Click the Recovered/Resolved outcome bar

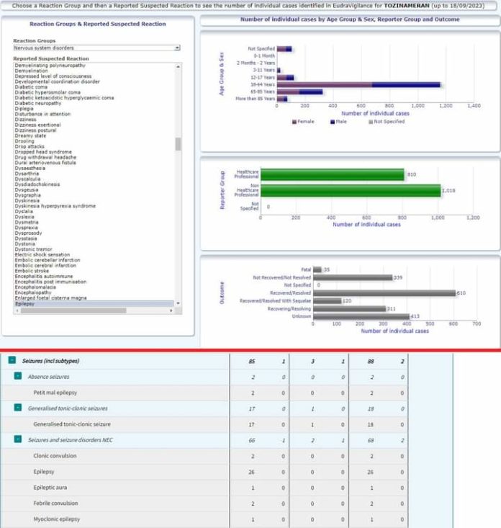(x=384, y=293)
